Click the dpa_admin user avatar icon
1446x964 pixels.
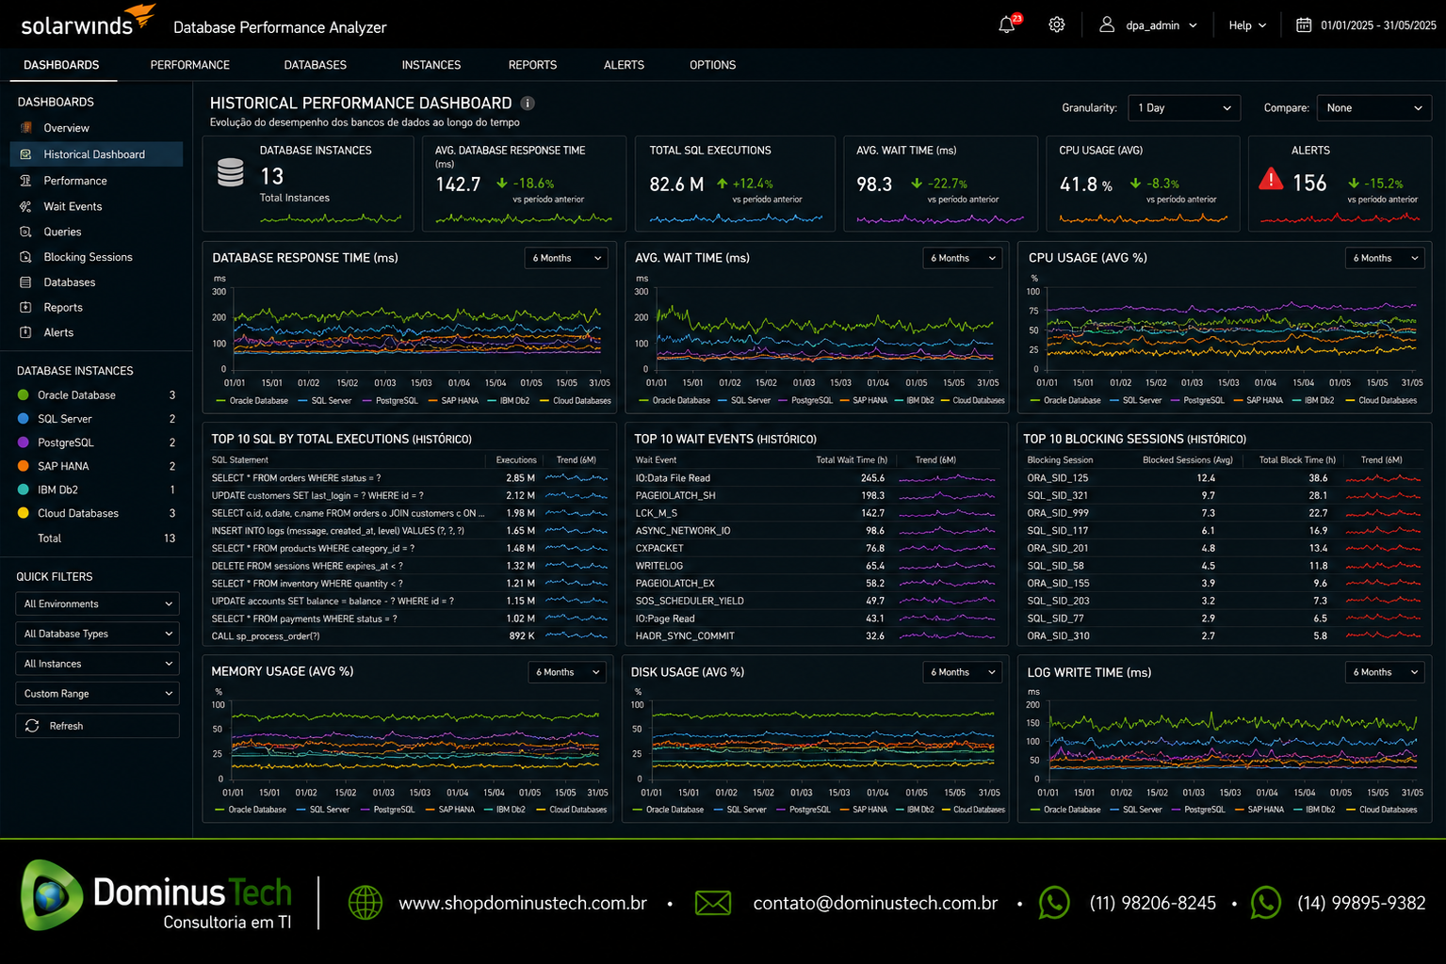click(x=1107, y=24)
